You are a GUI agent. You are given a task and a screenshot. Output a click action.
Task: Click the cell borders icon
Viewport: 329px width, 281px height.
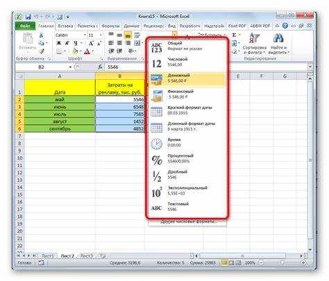point(59,51)
